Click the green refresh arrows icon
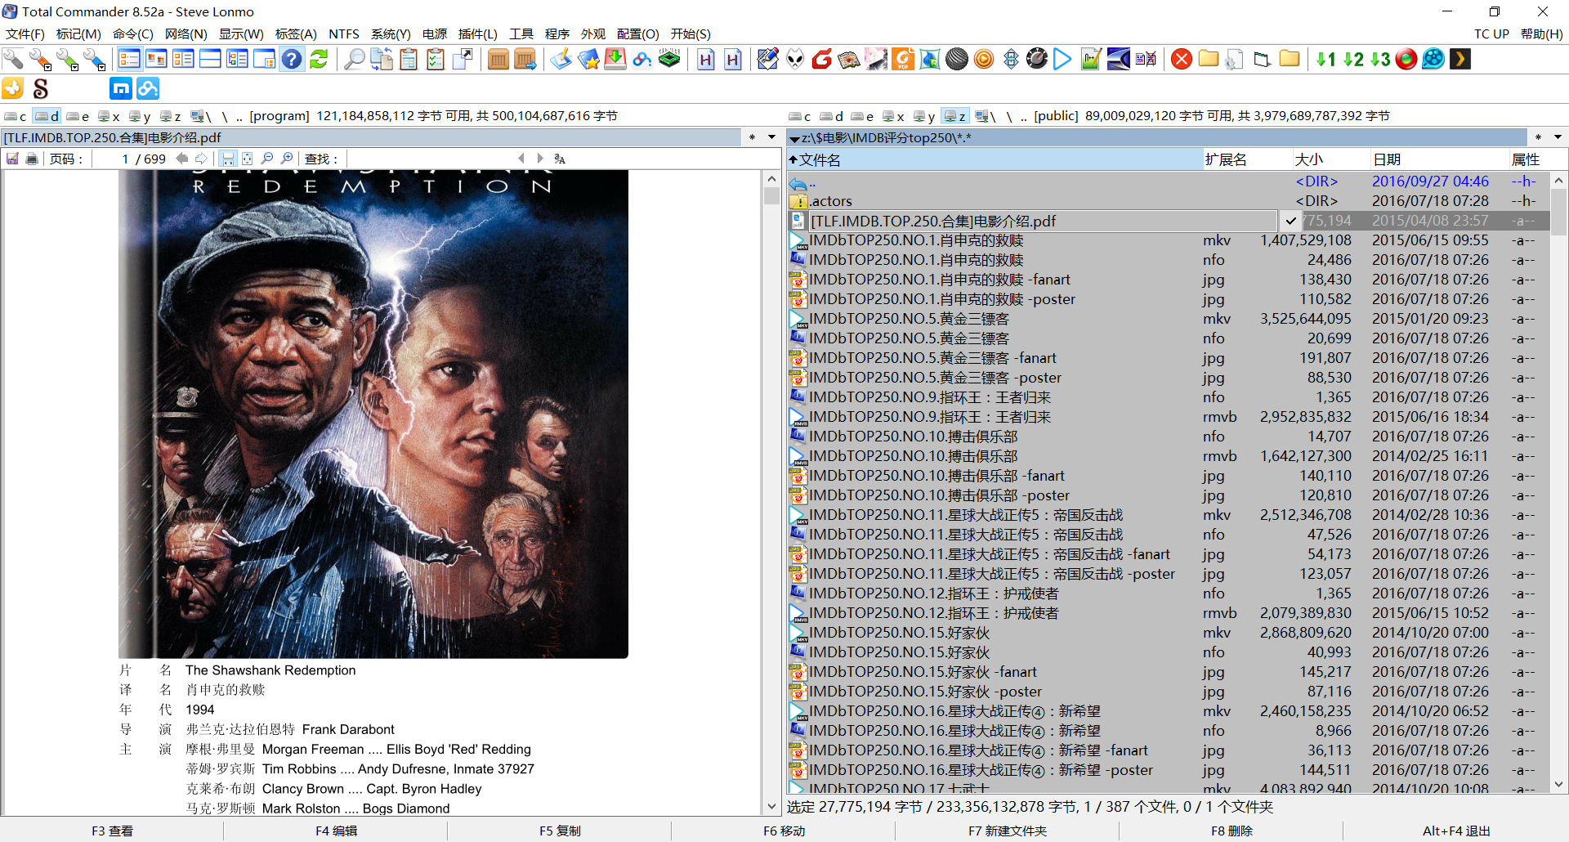Viewport: 1569px width, 842px height. click(x=319, y=59)
